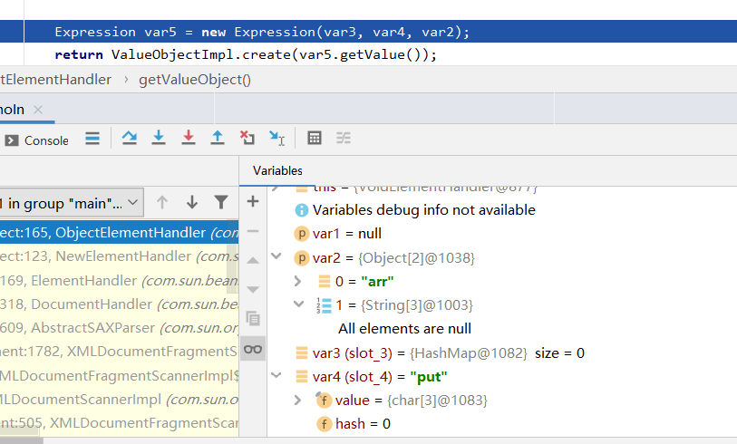Click the Drop Frame icon
Viewport: 737px width, 444px height.
(247, 138)
